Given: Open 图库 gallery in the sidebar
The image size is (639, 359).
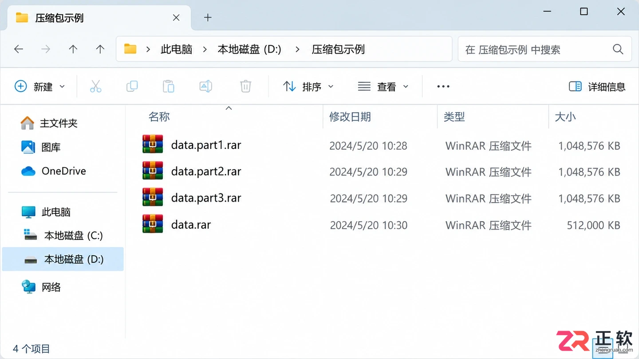Looking at the screenshot, I should coord(41,147).
